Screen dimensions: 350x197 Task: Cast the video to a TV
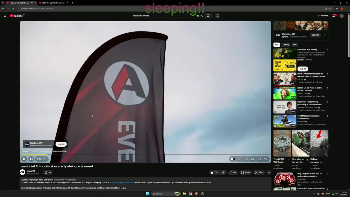[x=259, y=159]
